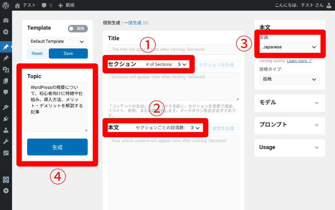
Task: Open セクションごとの段落数 dropdown
Action: click(x=195, y=127)
